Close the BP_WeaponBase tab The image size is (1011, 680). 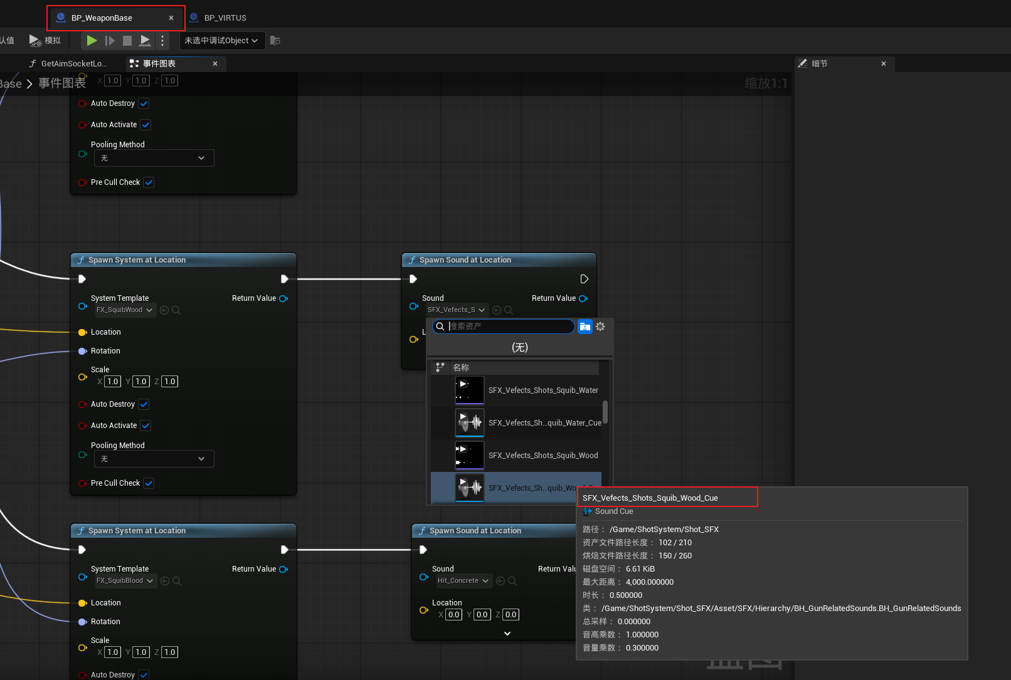(x=171, y=18)
